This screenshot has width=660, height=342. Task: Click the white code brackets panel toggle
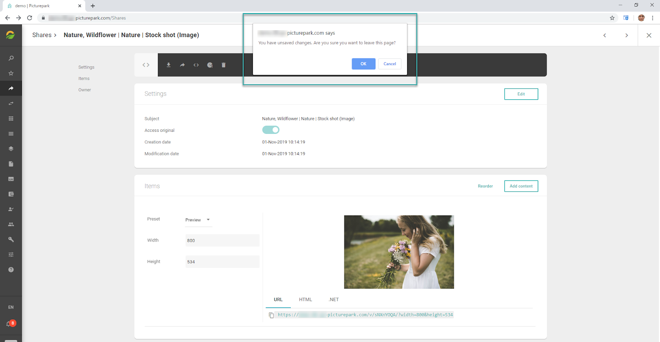146,65
